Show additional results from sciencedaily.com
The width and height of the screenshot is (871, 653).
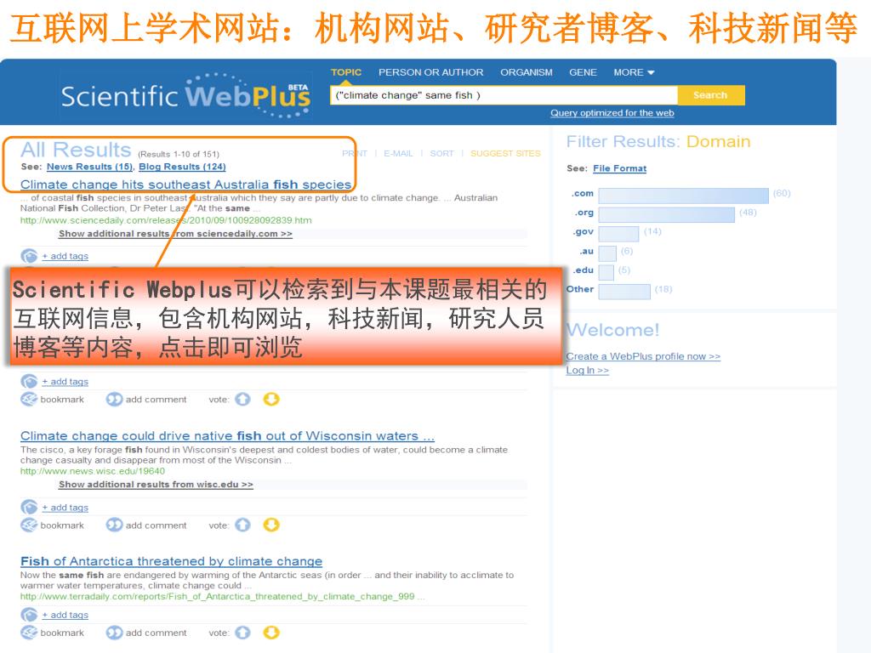point(175,234)
